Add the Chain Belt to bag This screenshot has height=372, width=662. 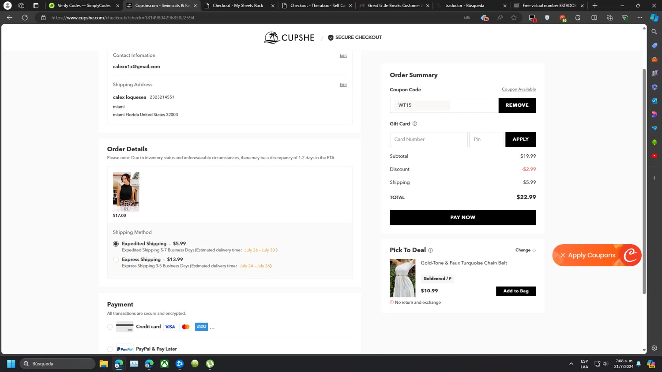[516, 291]
